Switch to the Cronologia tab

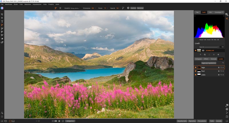[219, 12]
